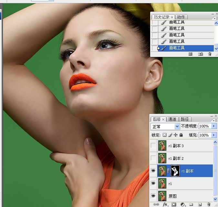Create new snapshot camera icon in History
The height and width of the screenshot is (207, 218).
click(200, 54)
